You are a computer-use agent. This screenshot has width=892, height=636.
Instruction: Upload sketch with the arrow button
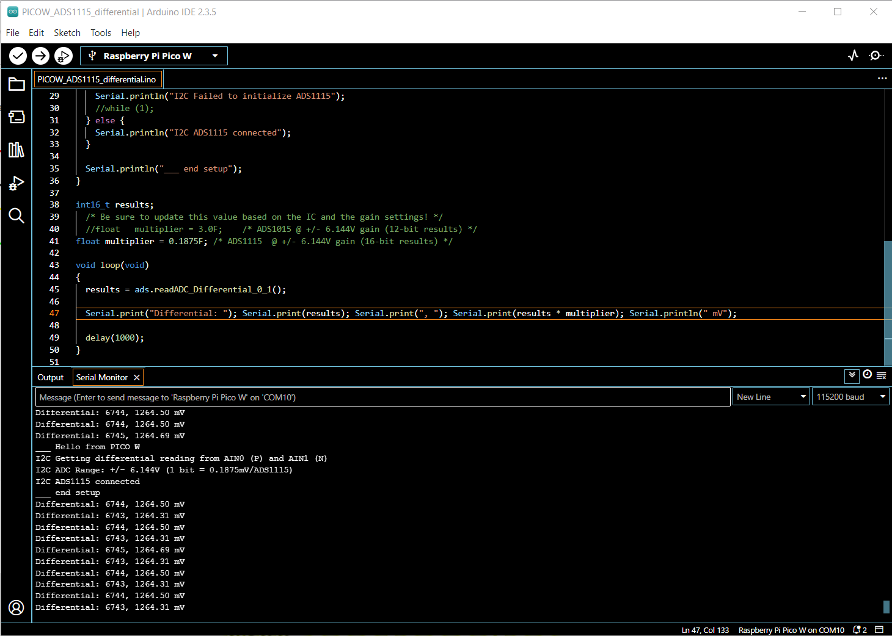(40, 56)
